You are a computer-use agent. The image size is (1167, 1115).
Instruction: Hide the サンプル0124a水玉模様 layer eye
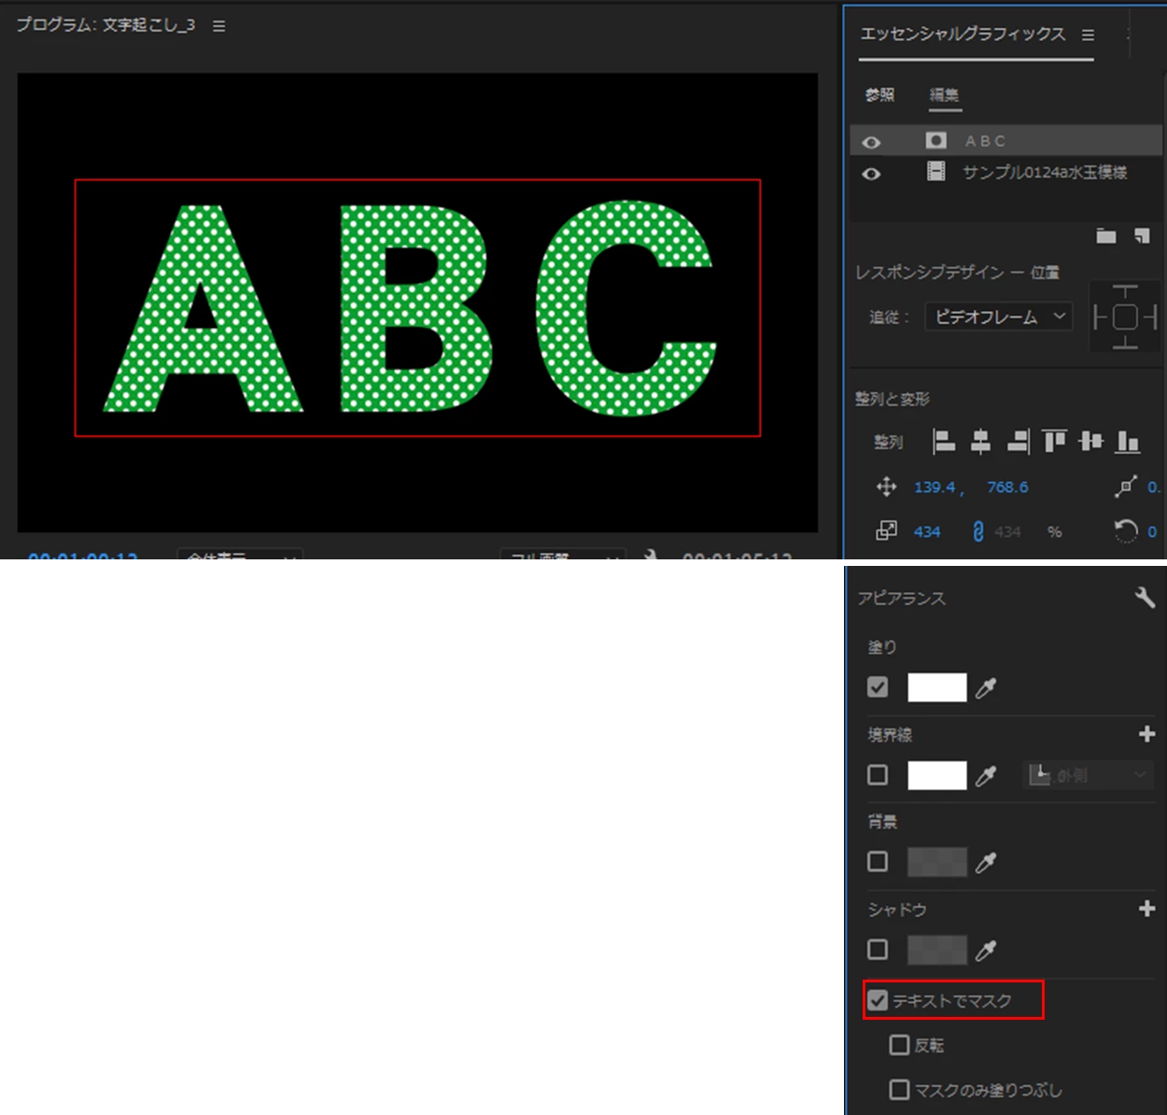tap(871, 174)
